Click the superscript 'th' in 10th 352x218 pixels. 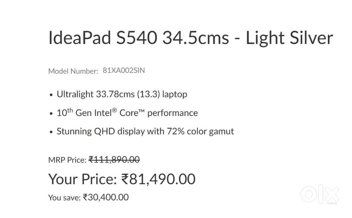click(70, 111)
